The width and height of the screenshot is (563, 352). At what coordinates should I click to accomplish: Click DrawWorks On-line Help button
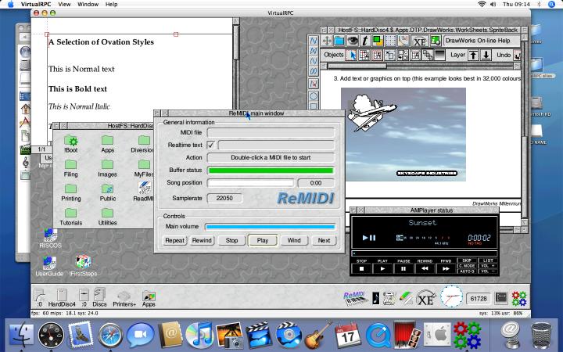477,41
